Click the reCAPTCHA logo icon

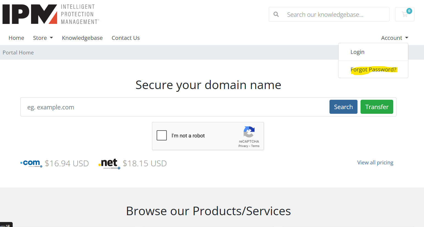click(x=249, y=132)
